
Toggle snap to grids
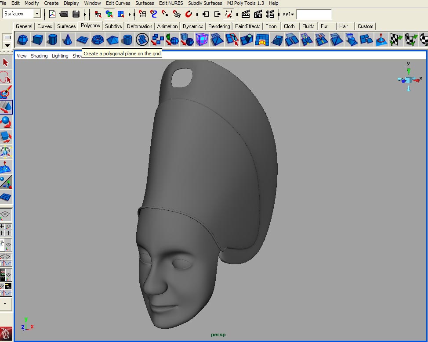point(142,14)
